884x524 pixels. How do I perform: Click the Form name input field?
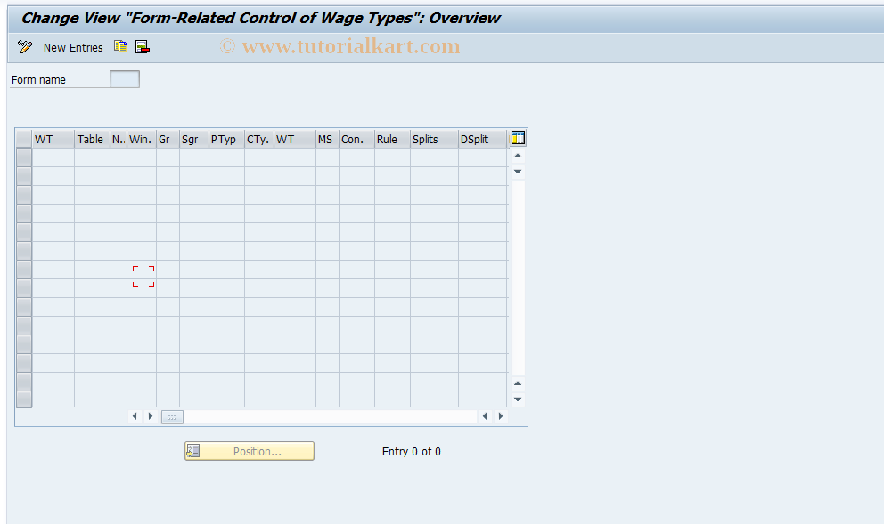(x=125, y=79)
